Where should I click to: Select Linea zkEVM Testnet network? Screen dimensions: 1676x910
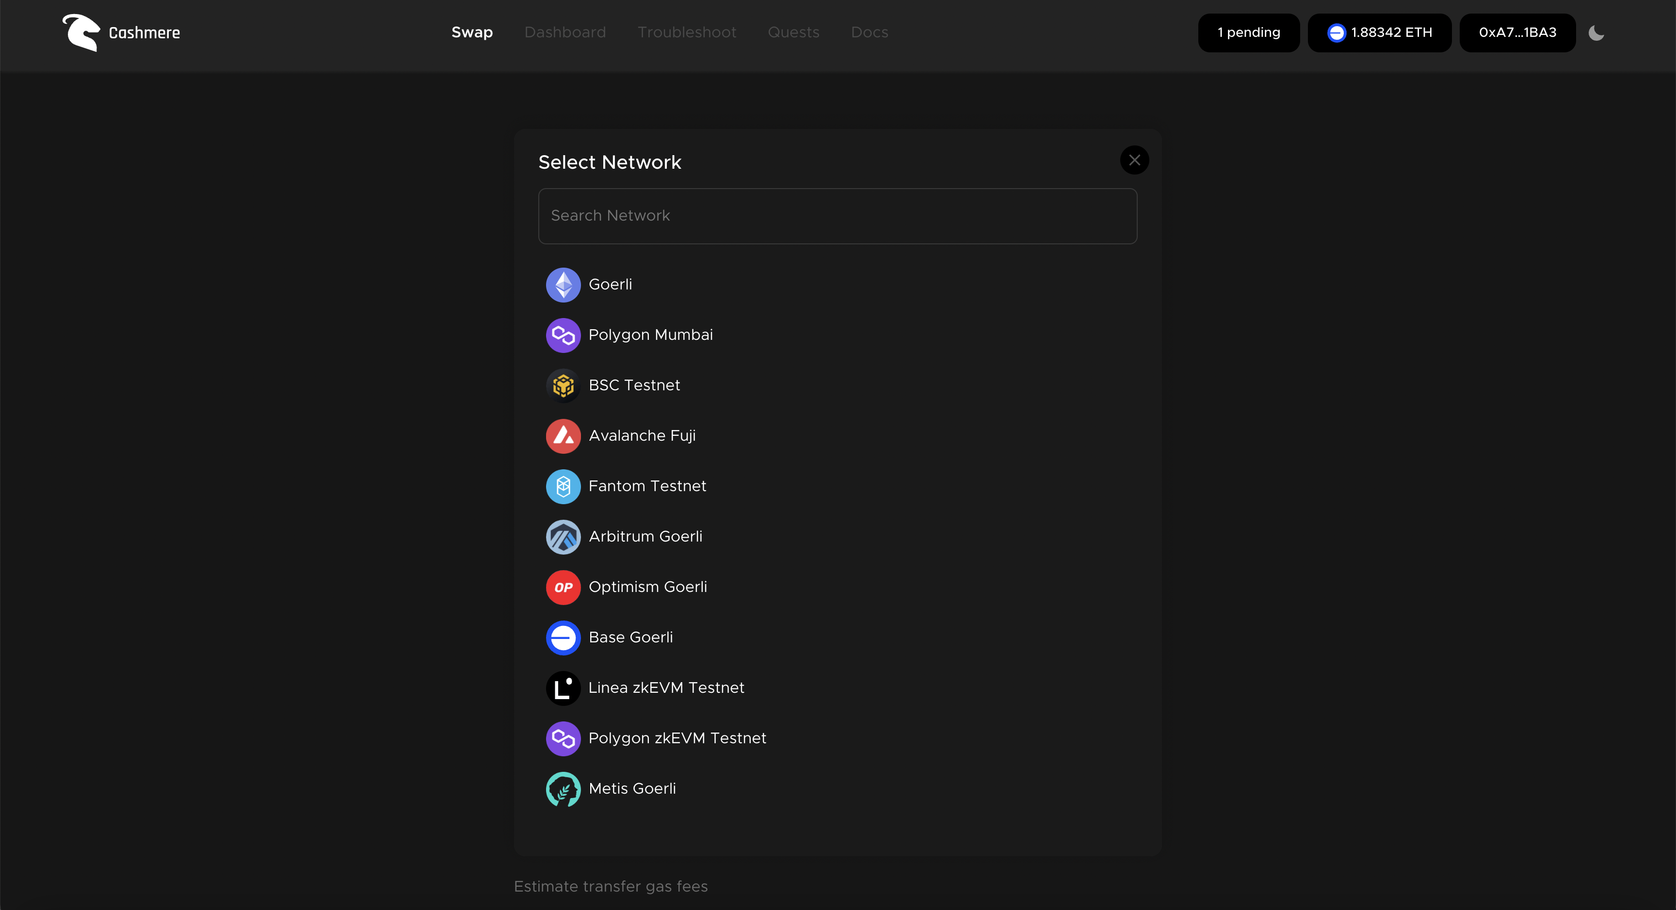pos(665,687)
